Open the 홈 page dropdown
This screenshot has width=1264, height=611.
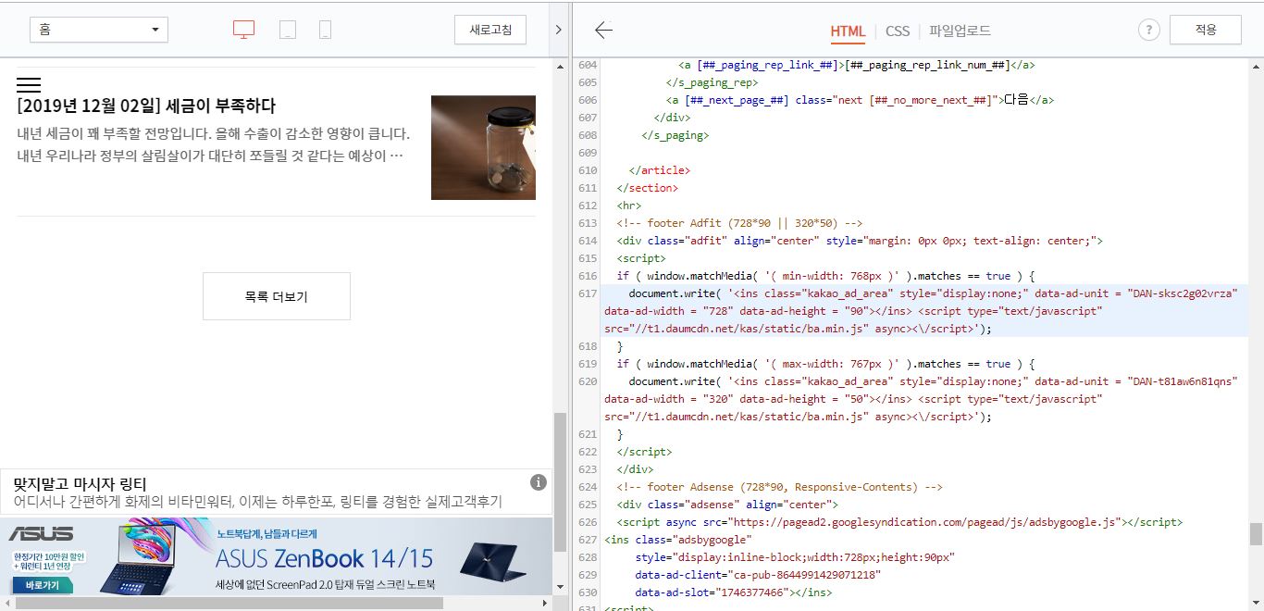click(x=99, y=30)
